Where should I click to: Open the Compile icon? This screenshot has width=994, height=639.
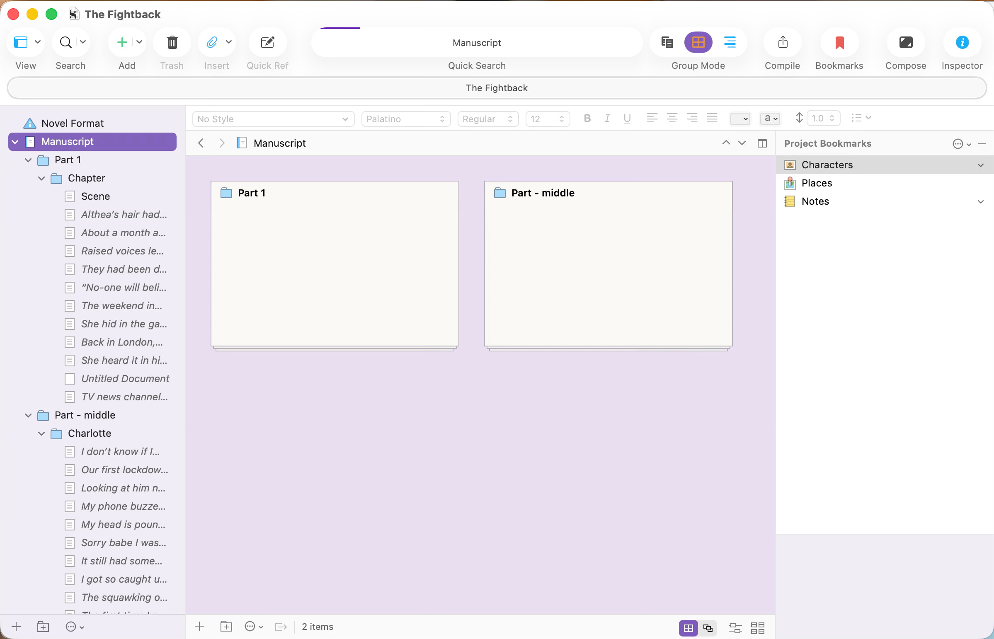(782, 43)
